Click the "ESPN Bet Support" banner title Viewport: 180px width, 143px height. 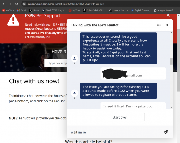coord(42,16)
